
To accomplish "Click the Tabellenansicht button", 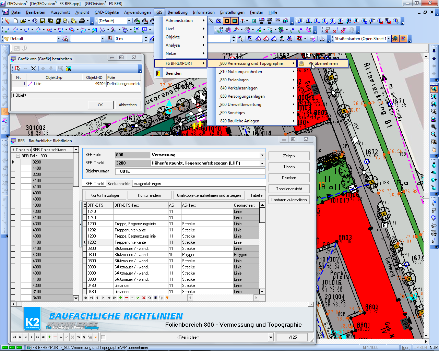I will point(289,189).
